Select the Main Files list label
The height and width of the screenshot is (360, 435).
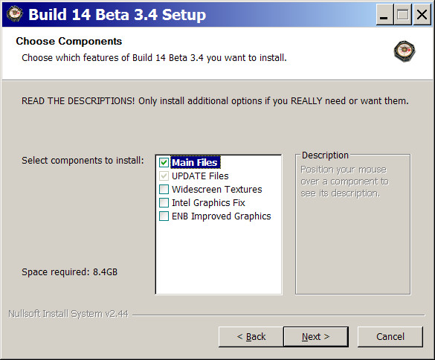point(195,162)
